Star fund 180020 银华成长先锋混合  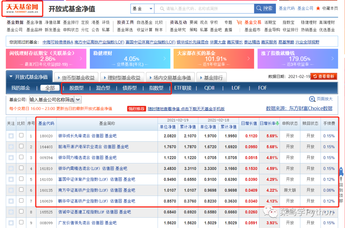pos(11,136)
